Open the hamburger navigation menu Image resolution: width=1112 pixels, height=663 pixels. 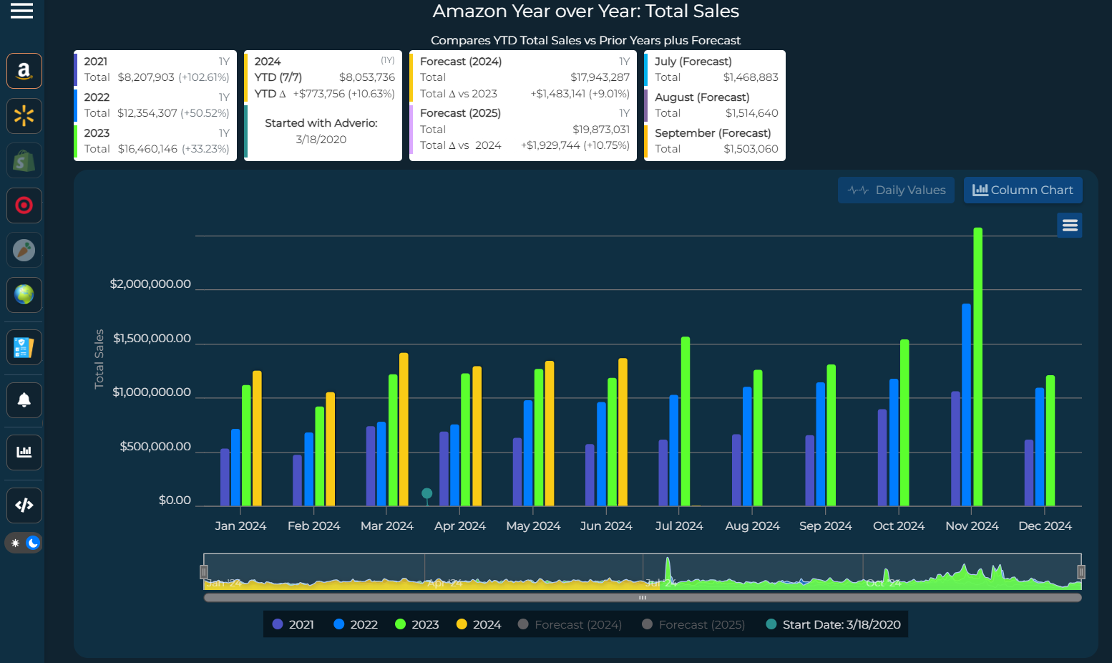point(21,11)
